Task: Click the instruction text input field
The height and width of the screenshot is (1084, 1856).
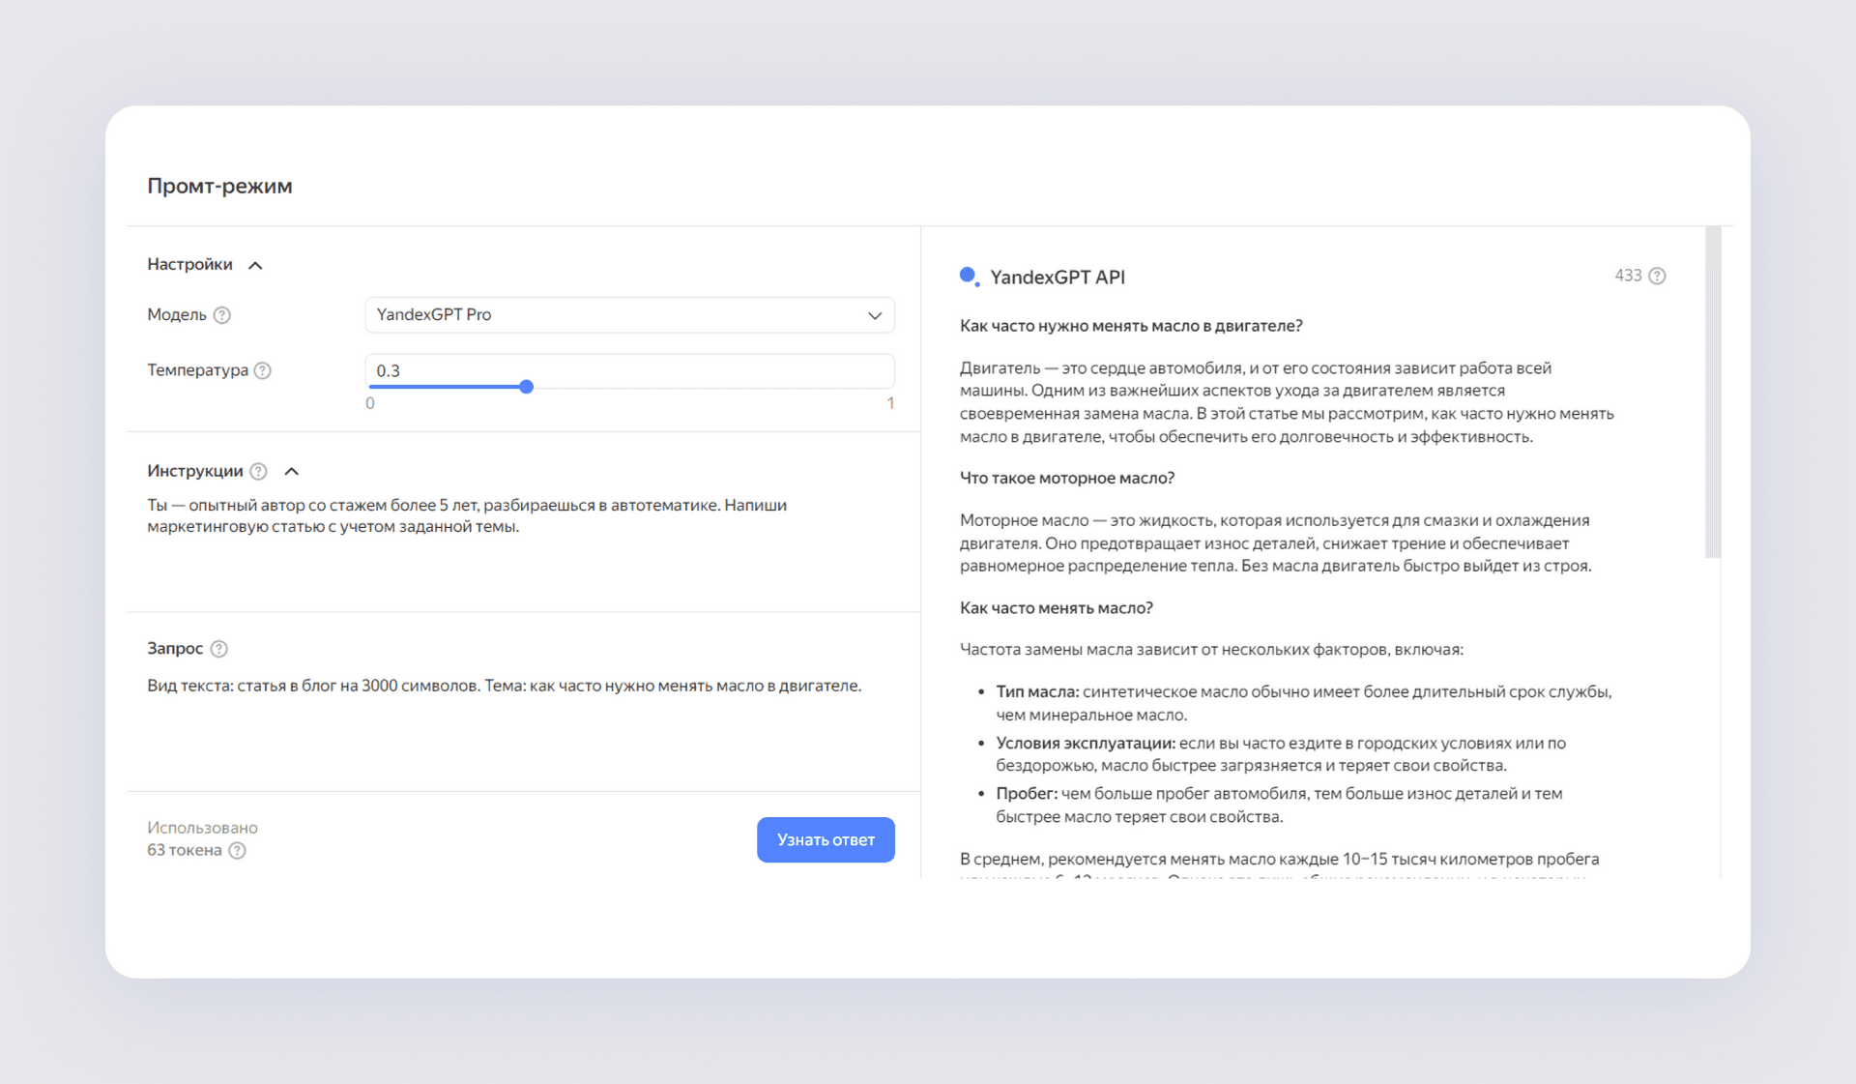Action: point(516,542)
